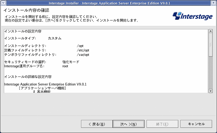217x133 pixels.
Task: Click the label テンポラリファイルディレクトリ:
Action: click(x=30, y=55)
